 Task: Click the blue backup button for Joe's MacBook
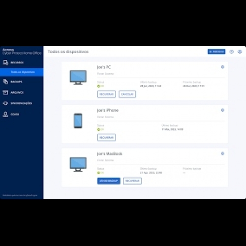tap(109, 181)
